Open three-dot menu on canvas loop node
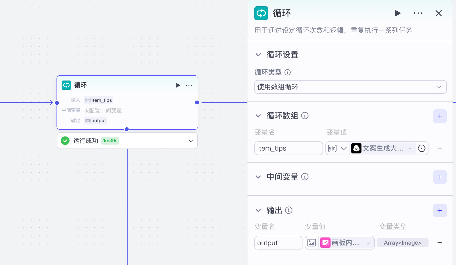456x265 pixels. click(189, 85)
